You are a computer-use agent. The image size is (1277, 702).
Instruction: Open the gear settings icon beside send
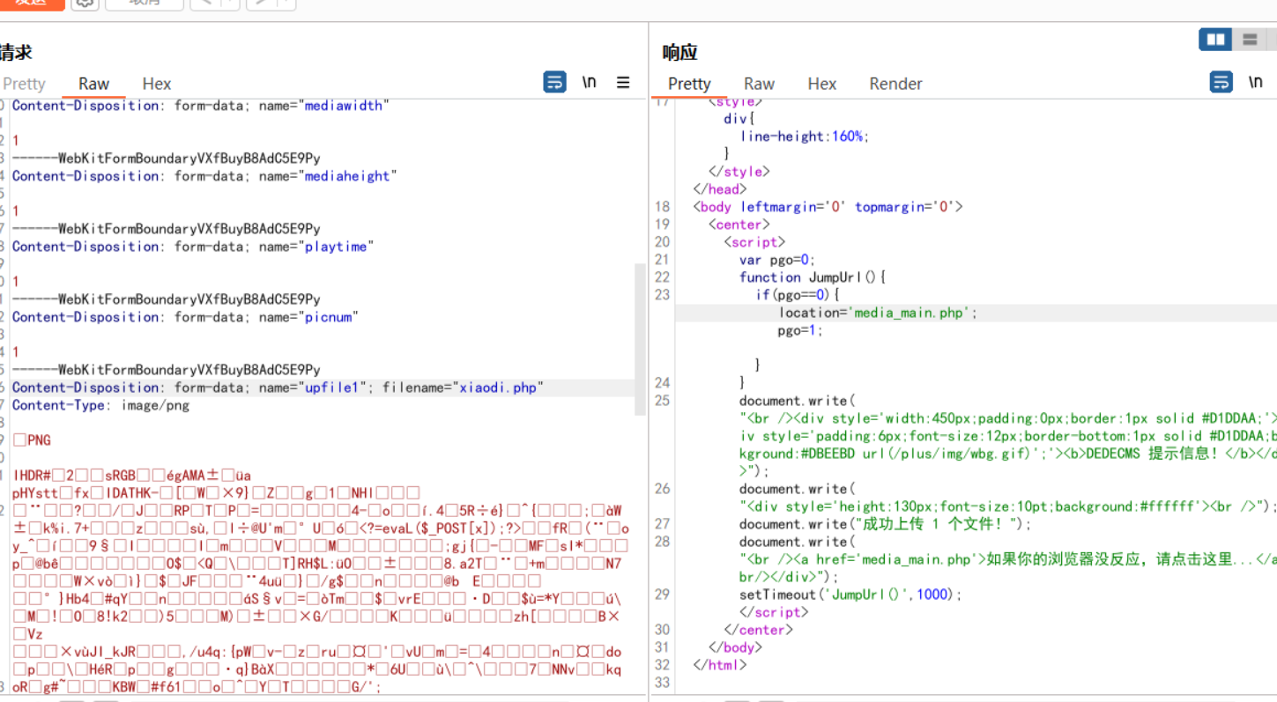click(85, 3)
